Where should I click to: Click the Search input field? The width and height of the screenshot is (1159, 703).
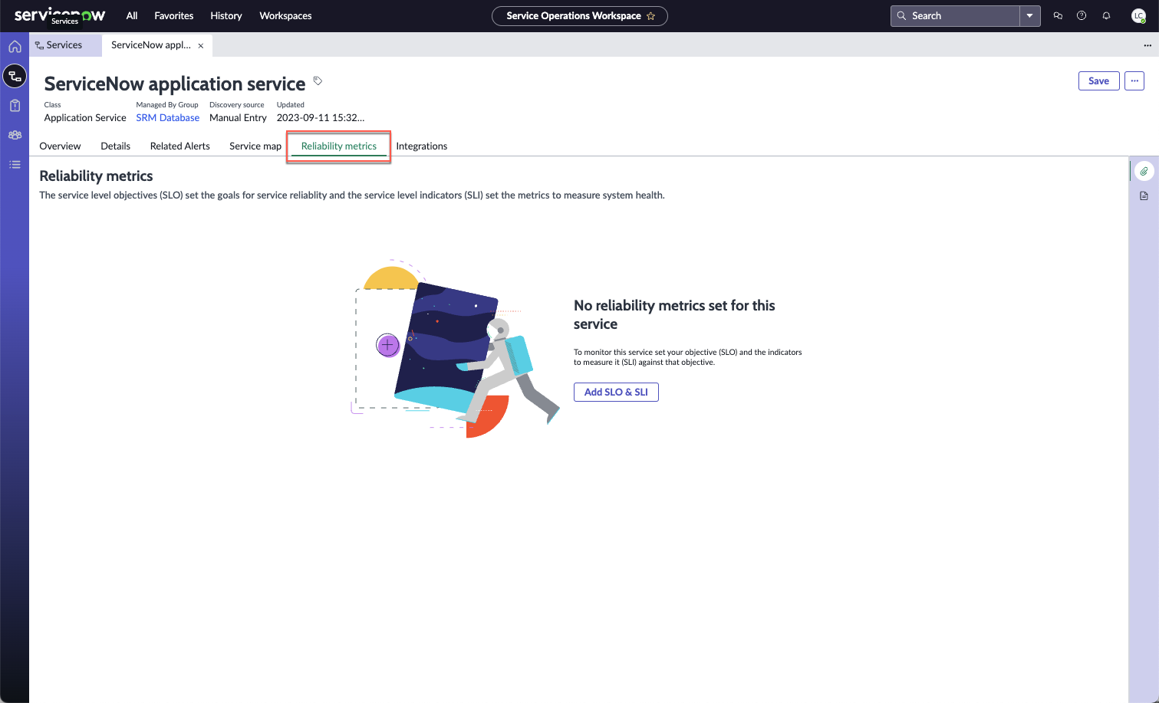pos(955,15)
